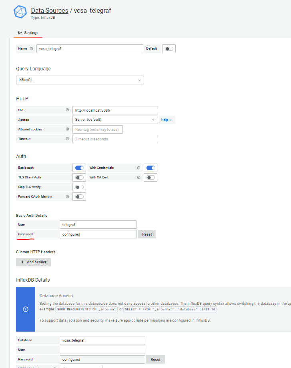Click the Name field containing vcsa_telegraf

click(90, 49)
